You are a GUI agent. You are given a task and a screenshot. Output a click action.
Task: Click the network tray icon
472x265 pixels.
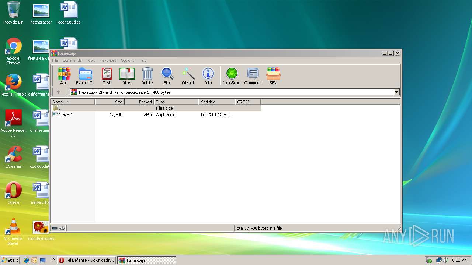tap(438, 260)
